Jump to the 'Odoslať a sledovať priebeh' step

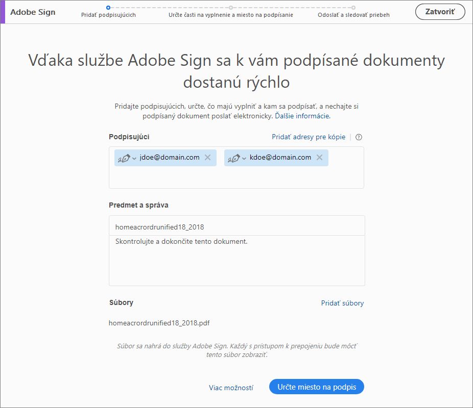[353, 15]
